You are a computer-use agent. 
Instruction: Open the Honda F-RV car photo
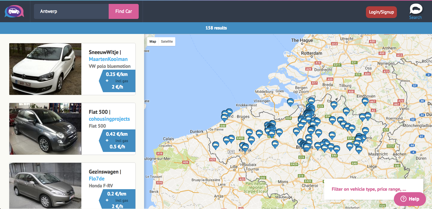pyautogui.click(x=45, y=186)
